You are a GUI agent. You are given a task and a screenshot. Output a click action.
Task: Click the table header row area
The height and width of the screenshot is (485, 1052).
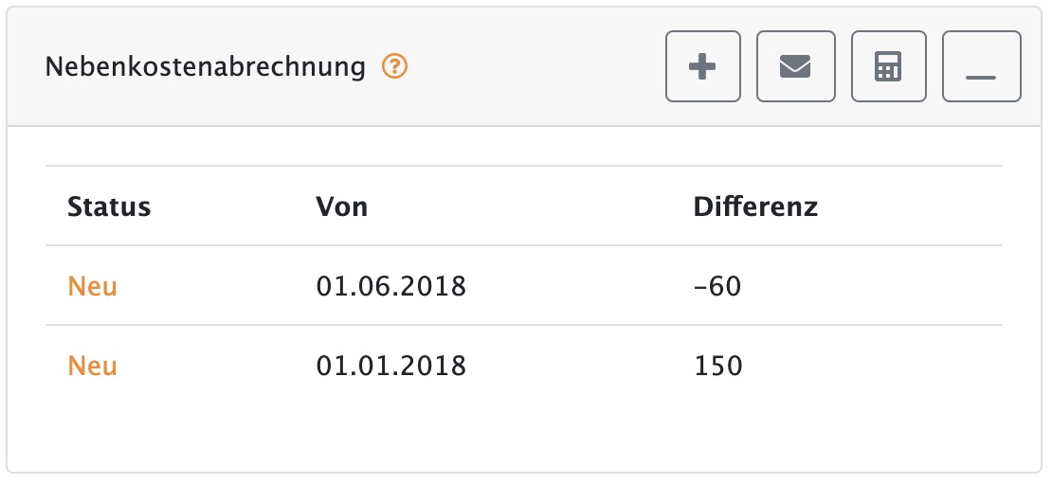(x=524, y=206)
